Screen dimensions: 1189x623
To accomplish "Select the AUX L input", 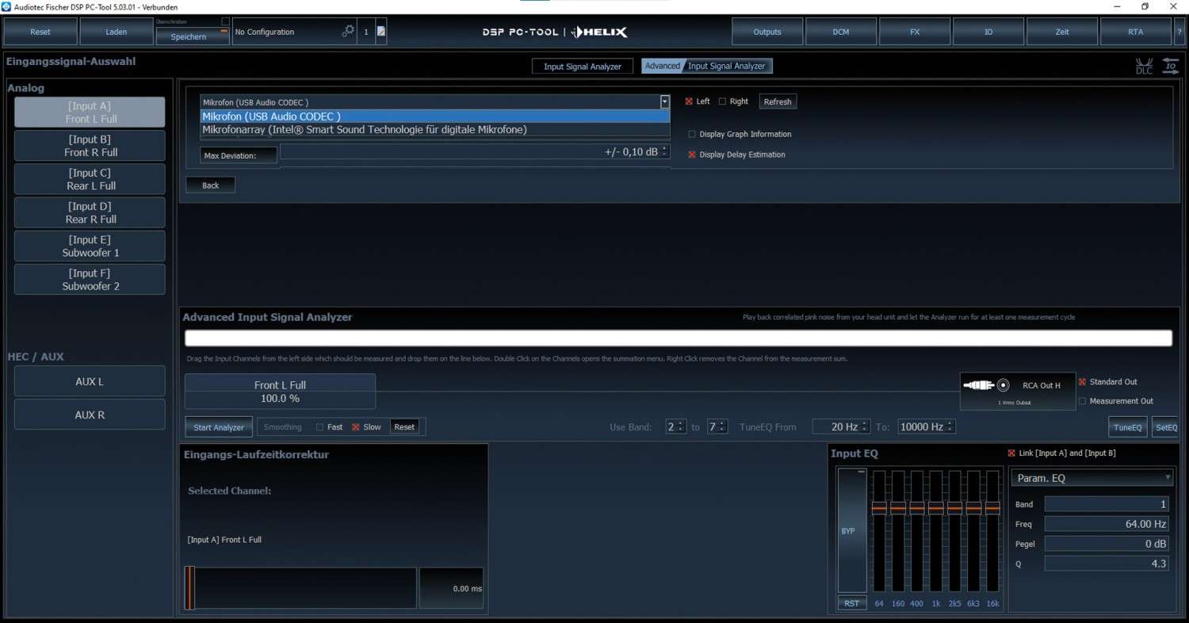I will coord(90,381).
